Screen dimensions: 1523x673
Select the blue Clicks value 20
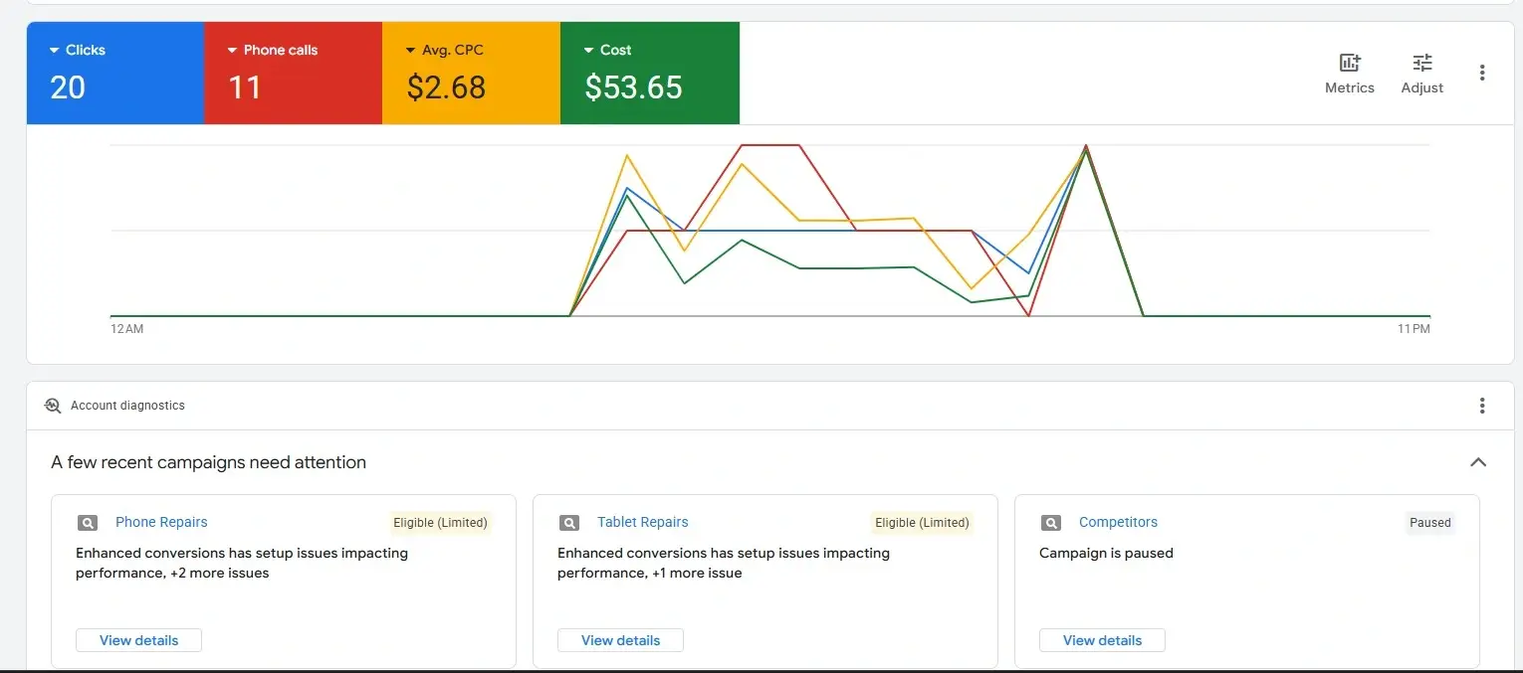click(68, 87)
